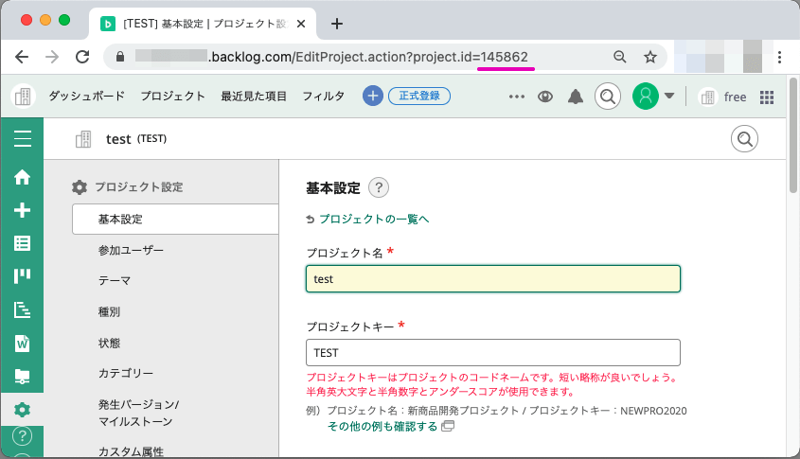Click the help question mark beside 基本設定
Screen dimensions: 800x459
click(379, 187)
